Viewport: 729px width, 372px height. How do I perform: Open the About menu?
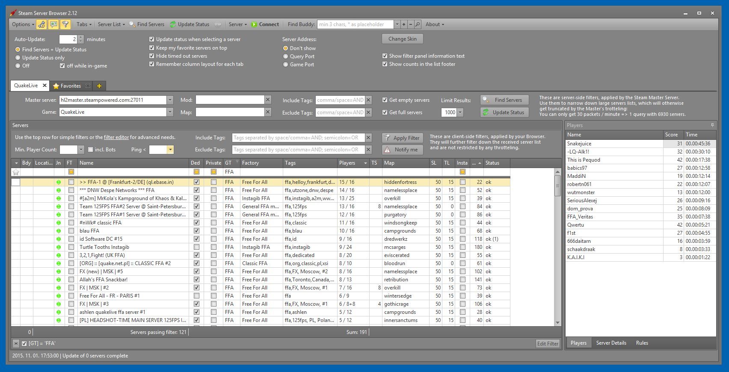tap(435, 24)
